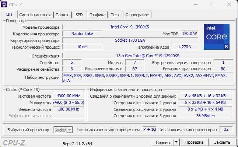
Task: Open the Системная плата tab
Action: tap(35, 15)
